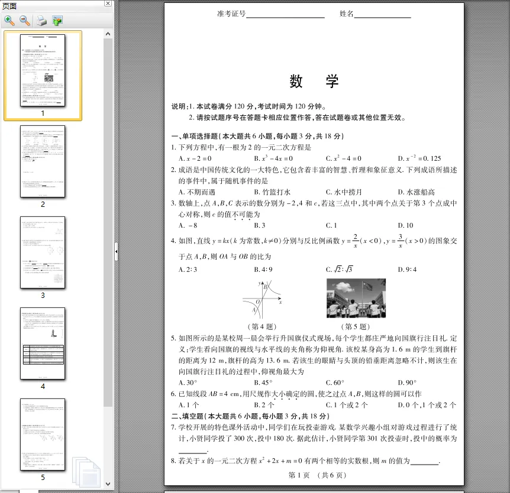Select the page 4 thumbnail
510x493 pixels.
(x=43, y=343)
